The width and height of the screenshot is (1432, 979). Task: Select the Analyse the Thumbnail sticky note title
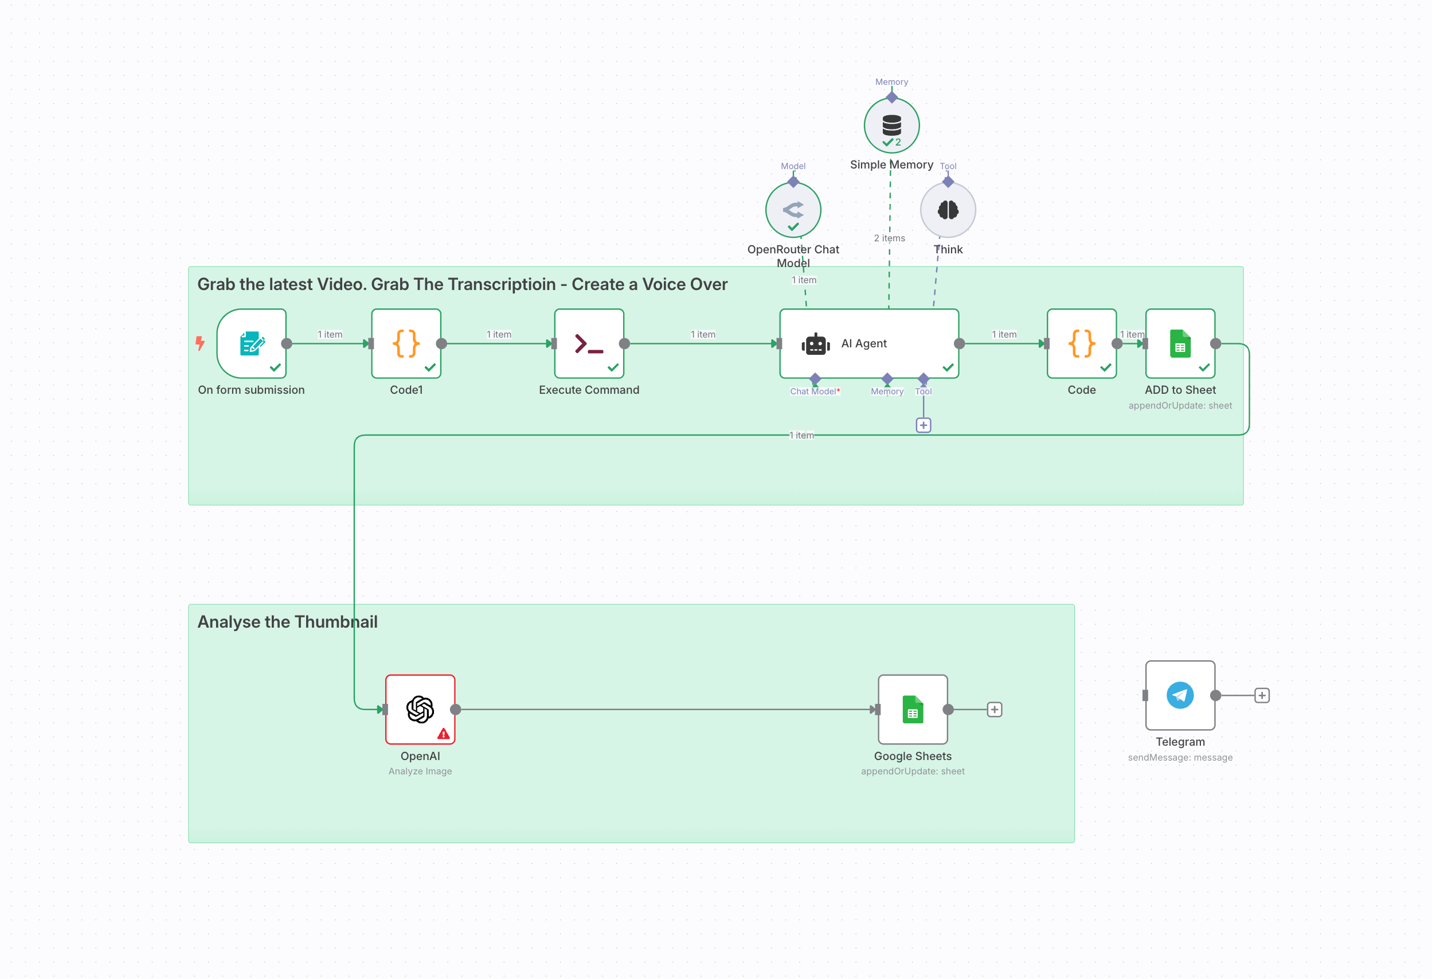(x=287, y=622)
